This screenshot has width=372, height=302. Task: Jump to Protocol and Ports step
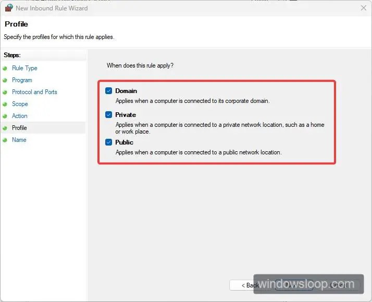tap(34, 92)
